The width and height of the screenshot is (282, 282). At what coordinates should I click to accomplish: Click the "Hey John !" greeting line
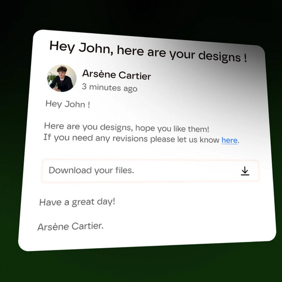(68, 104)
